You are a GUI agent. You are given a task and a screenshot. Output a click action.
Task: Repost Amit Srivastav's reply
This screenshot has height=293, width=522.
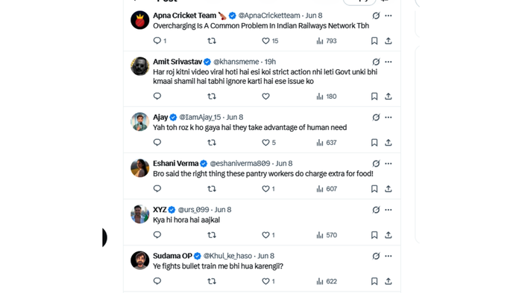tap(212, 96)
